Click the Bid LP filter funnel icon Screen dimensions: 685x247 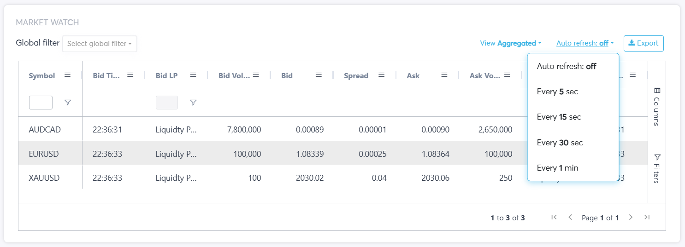[193, 103]
